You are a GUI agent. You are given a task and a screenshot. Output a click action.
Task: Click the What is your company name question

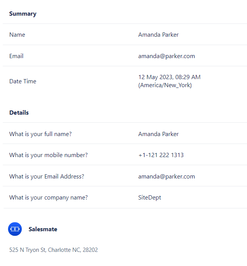49,198
